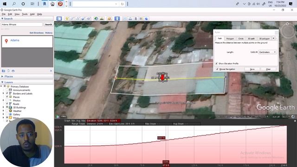297x167 pixels.
Task: Toggle Mouse Navigation checkbox in Ruler
Action: tap(217, 69)
